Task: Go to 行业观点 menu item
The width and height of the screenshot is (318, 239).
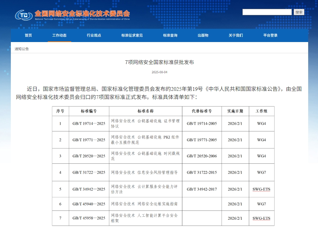Action: click(94, 35)
